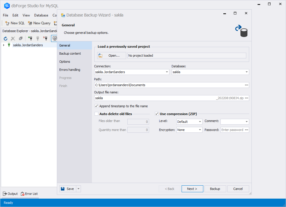Minimize the dbForge Studio main window
286x207 pixels.
pyautogui.click(x=259, y=4)
